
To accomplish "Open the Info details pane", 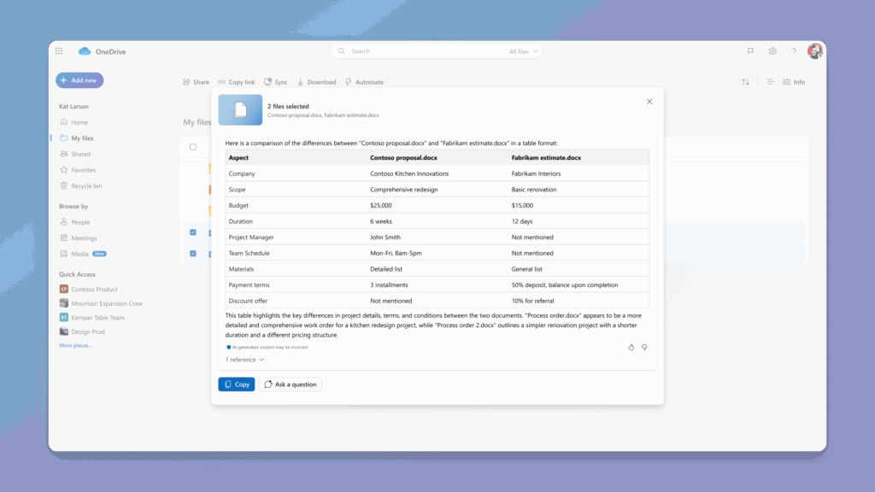I will click(794, 82).
